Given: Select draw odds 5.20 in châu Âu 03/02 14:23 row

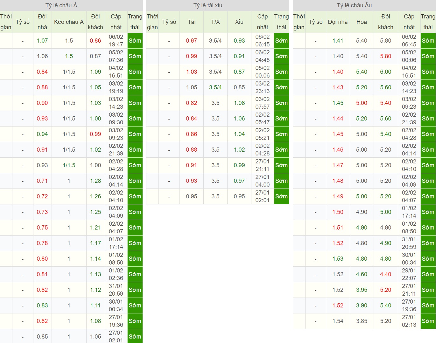Looking at the screenshot, I should (x=362, y=87).
